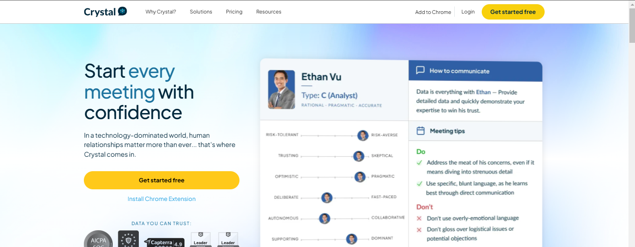This screenshot has width=635, height=247.
Task: Click the Supporting to Dominant slider marker
Action: [x=352, y=239]
